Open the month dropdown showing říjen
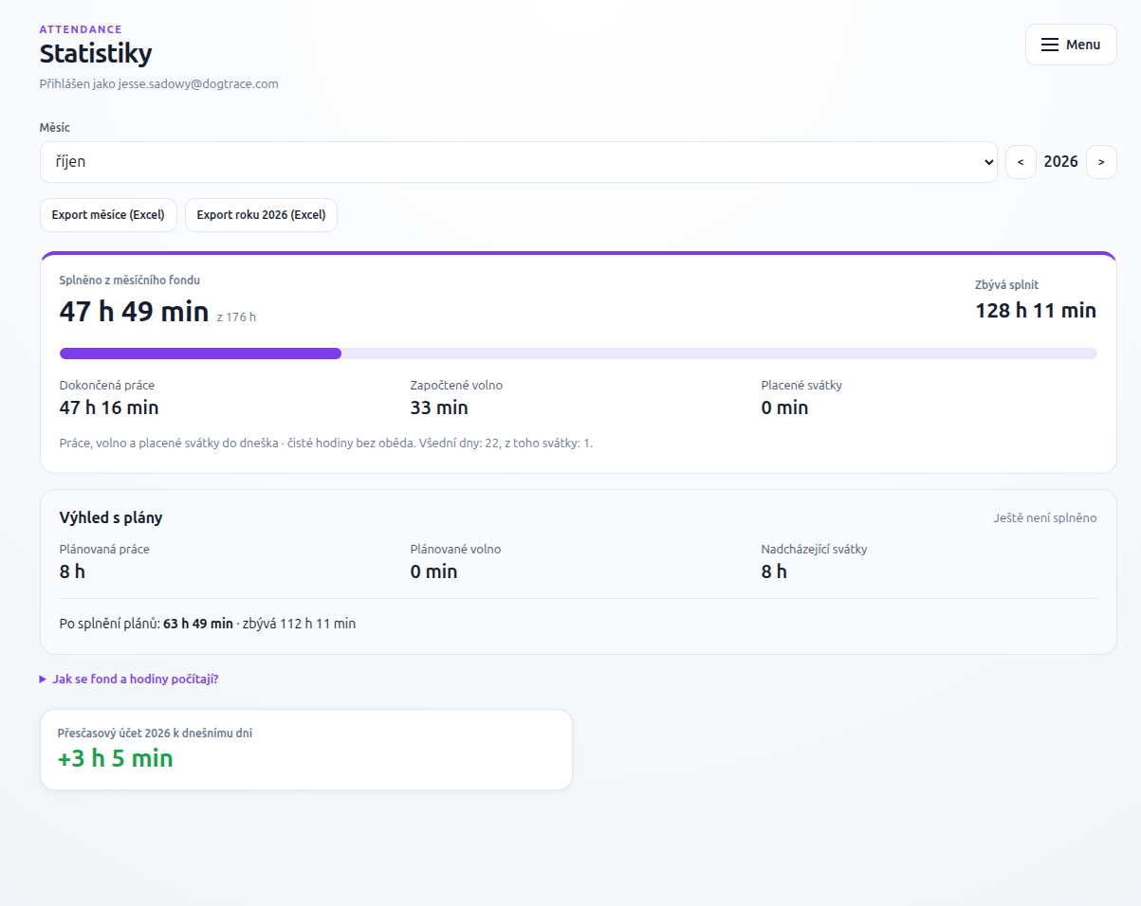The height and width of the screenshot is (906, 1141). 518,162
